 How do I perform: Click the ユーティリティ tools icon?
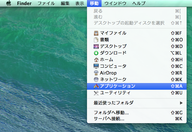[96, 93]
